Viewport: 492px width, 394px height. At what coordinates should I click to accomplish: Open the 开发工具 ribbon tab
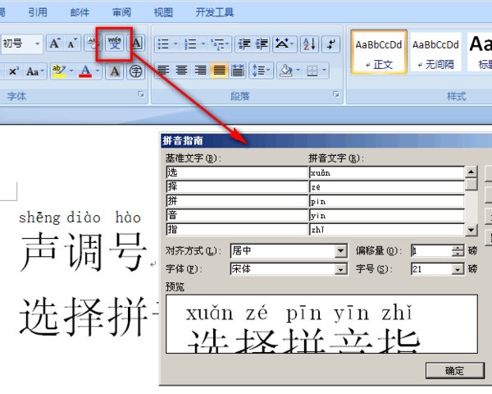click(x=214, y=12)
